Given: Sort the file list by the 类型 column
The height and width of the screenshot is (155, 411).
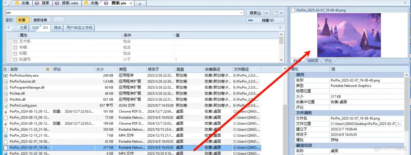Looking at the screenshot, I should 132,70.
